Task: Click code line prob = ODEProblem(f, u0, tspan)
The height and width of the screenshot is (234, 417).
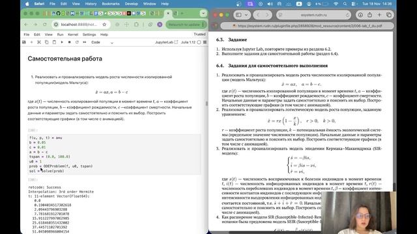Action: pyautogui.click(x=61, y=166)
